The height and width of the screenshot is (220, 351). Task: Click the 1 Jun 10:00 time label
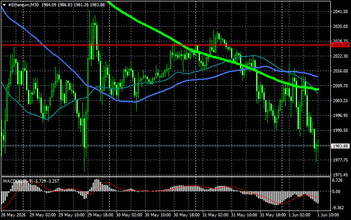(x=329, y=215)
